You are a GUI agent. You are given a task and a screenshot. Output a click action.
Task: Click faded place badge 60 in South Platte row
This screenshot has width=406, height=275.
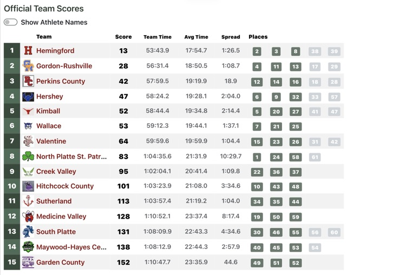[x=334, y=232]
